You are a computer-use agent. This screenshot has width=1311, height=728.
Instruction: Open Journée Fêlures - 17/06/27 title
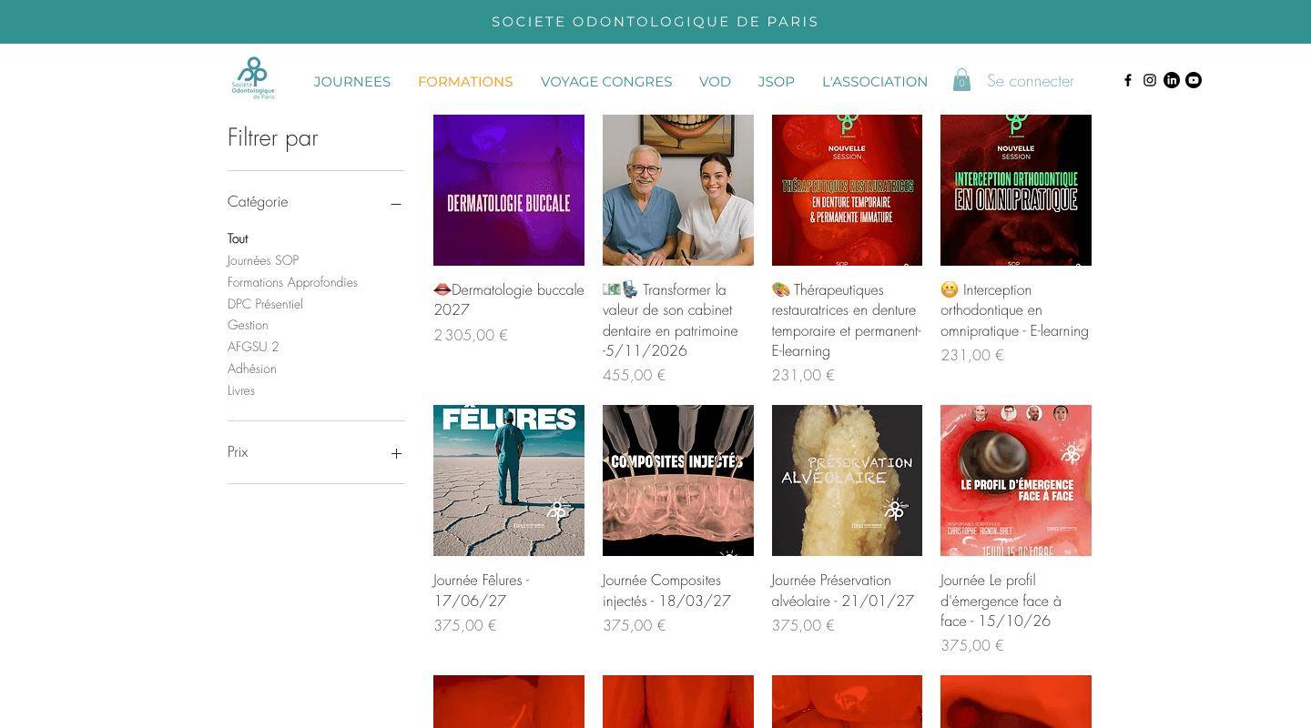[x=482, y=591]
